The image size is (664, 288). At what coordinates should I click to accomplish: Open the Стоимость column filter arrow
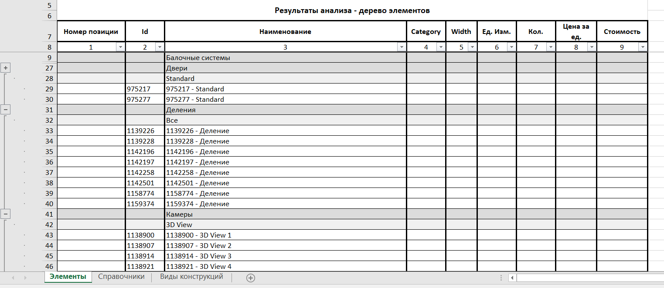coord(642,47)
